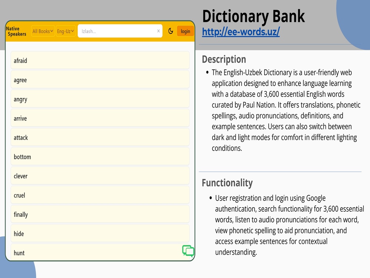
Task: Open the clever word entry
Action: coord(100,176)
